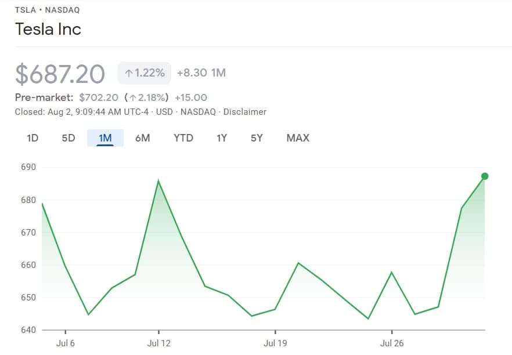Click the green current price dot

click(x=485, y=176)
